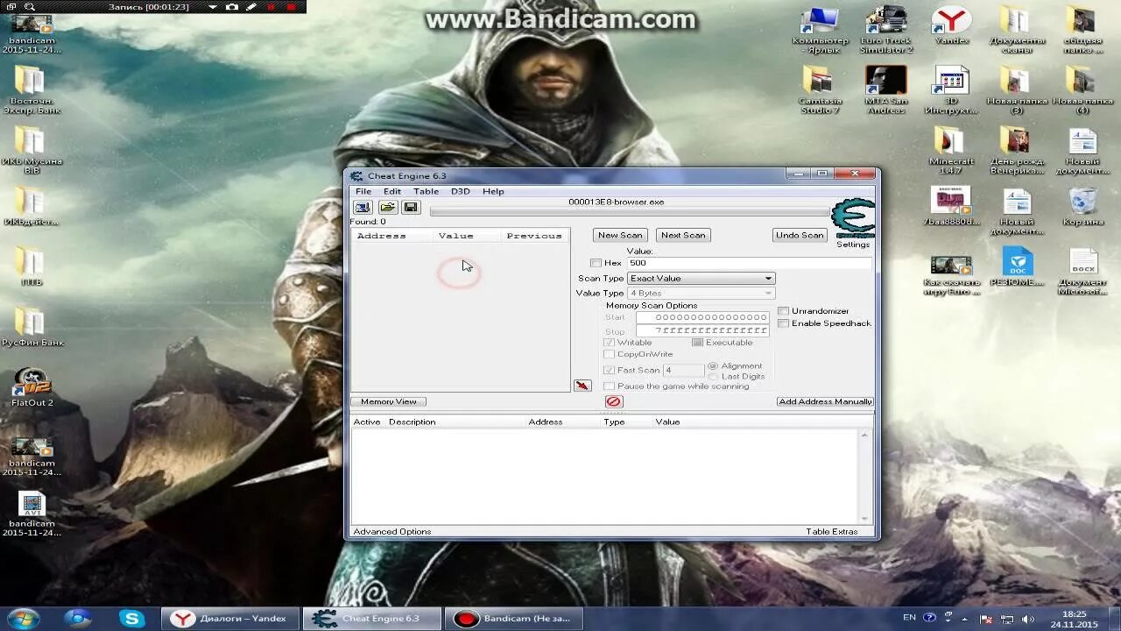Click Add Address Manually button

[825, 401]
